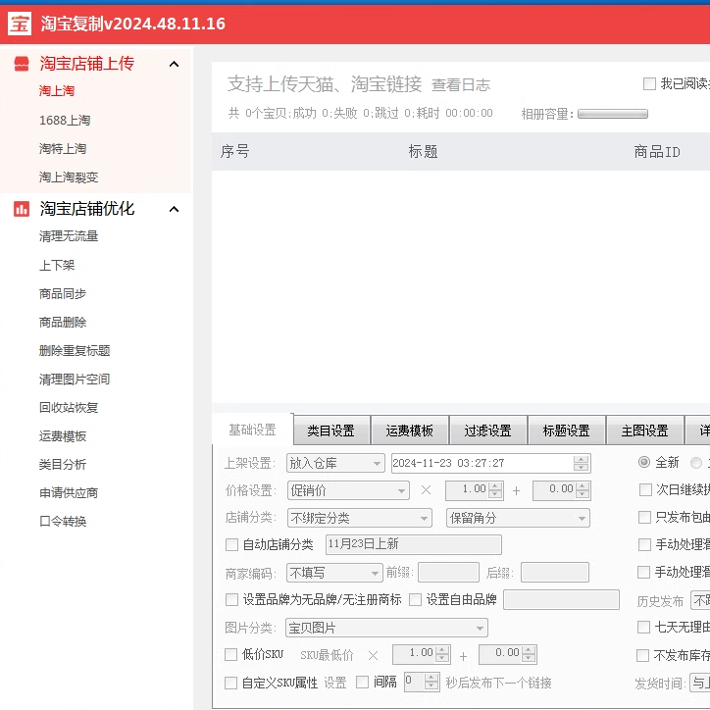
Task: Enable 自动店铺分类 checkbox
Action: pyautogui.click(x=231, y=544)
